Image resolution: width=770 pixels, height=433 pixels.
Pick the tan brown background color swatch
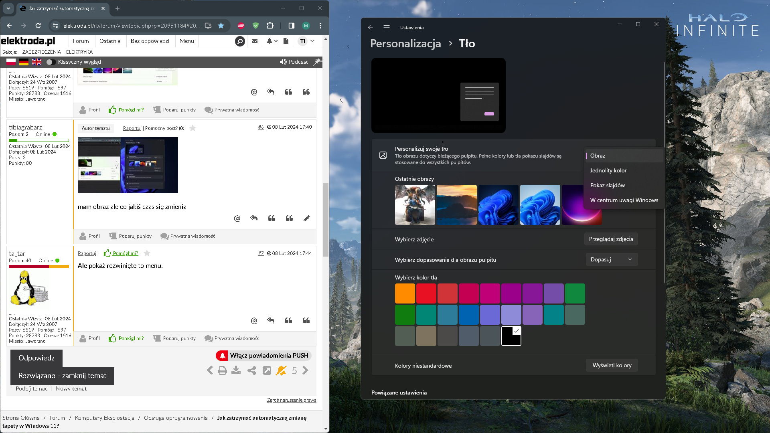click(x=426, y=336)
